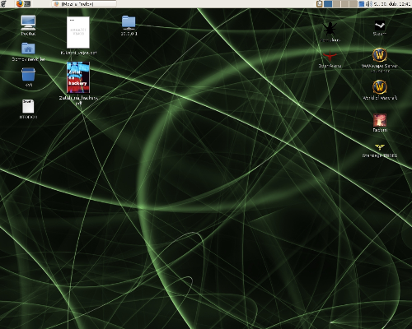Viewport: 412px width, 329px height.
Task: Open the clock and date applet
Action: click(x=392, y=4)
